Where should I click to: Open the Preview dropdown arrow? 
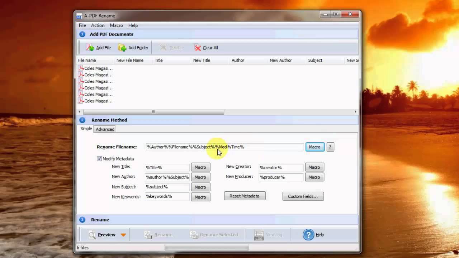coord(123,235)
